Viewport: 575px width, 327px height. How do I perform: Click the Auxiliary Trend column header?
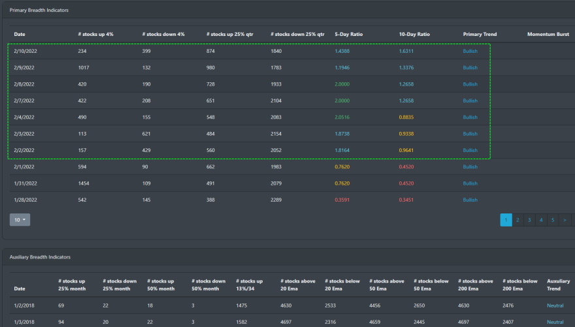(558, 285)
